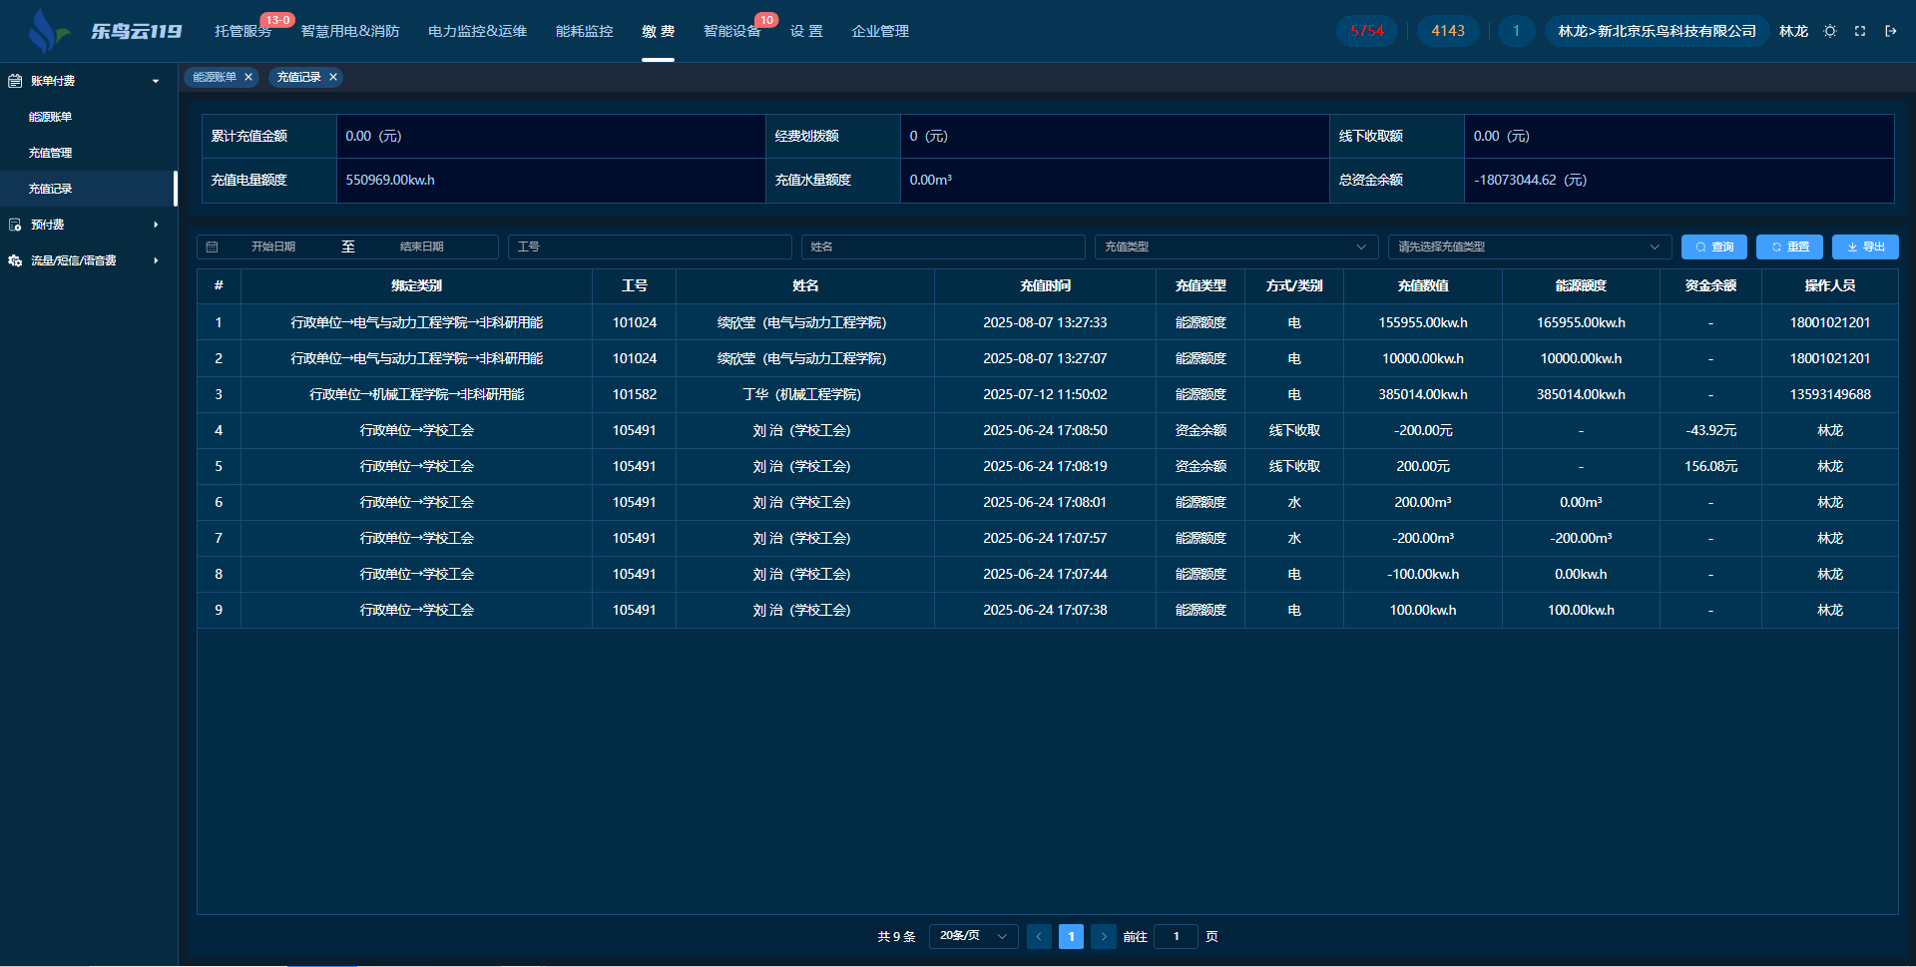Open the 20条/页 page size dropdown
Viewport: 1916px width, 967px height.
(973, 936)
